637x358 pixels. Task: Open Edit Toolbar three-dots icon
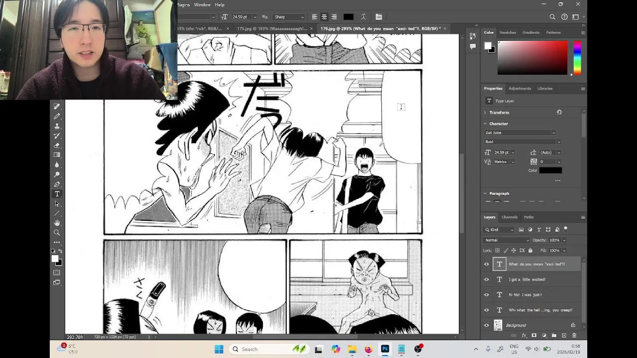[57, 242]
